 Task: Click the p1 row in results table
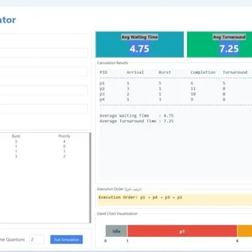point(176,83)
